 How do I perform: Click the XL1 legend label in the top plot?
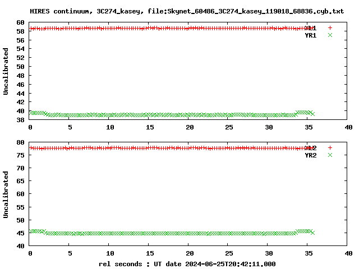[x=311, y=28]
